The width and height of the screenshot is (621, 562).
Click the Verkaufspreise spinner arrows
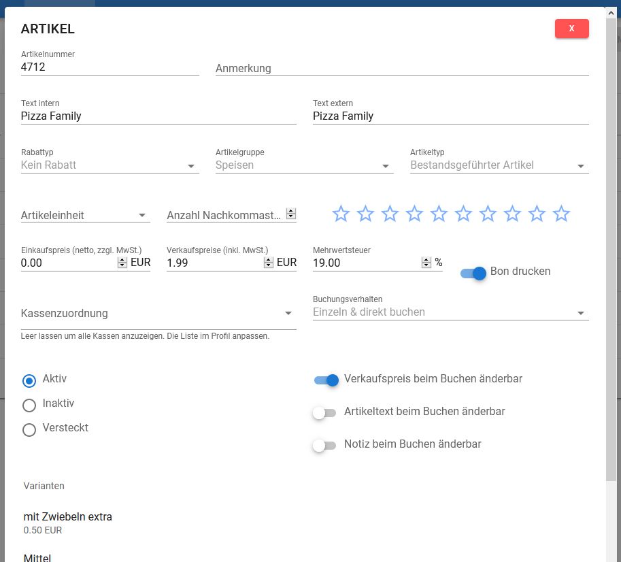269,263
